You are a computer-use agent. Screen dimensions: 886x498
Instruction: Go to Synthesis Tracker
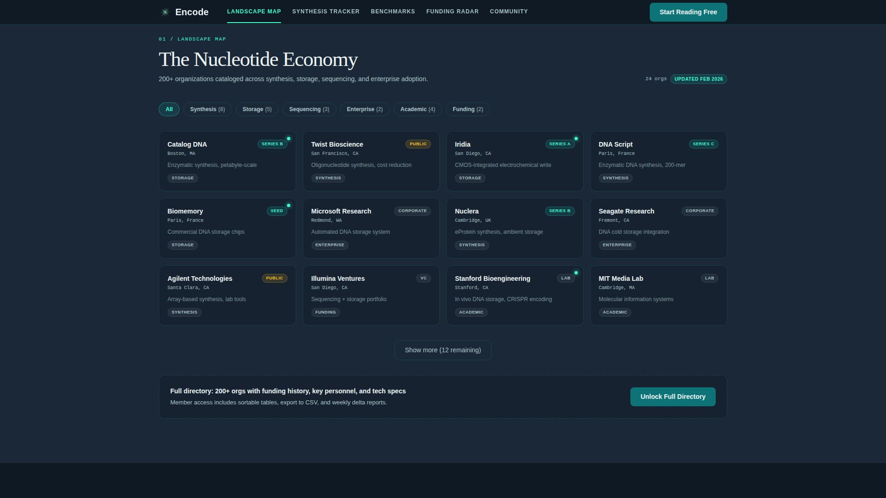(x=326, y=12)
